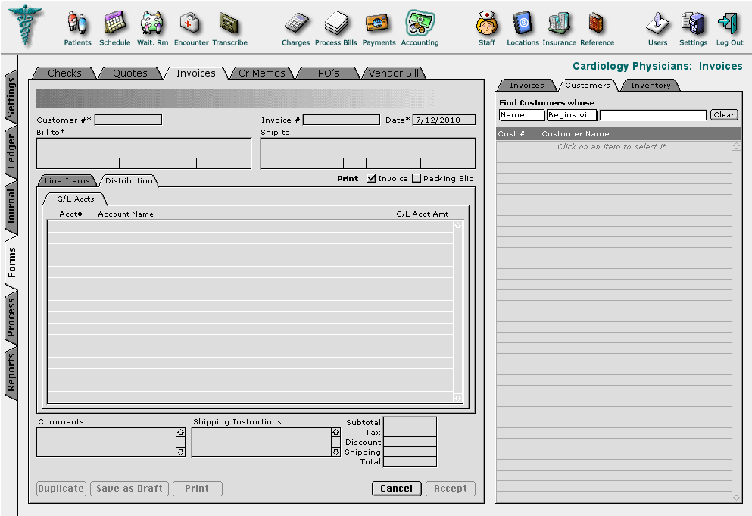The width and height of the screenshot is (752, 516).
Task: Click the Cancel button
Action: point(396,489)
